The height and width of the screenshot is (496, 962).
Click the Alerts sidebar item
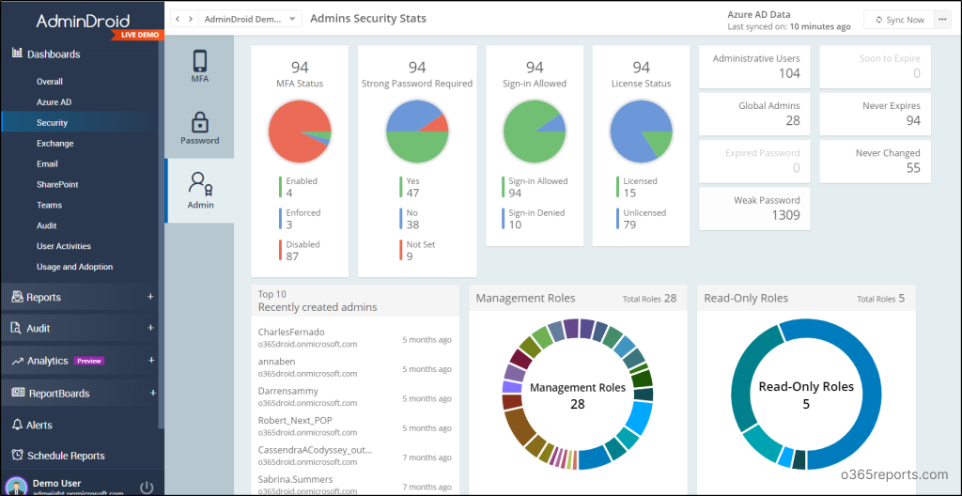(39, 425)
